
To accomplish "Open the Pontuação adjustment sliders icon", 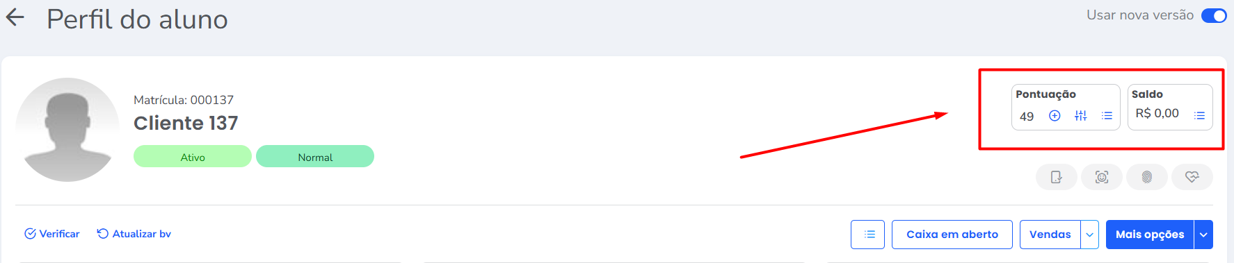I will [x=1080, y=116].
